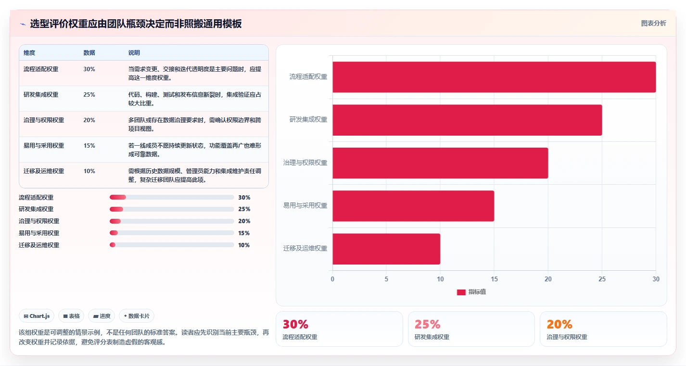Click the 迁移及运维权重 table cell
The image size is (686, 366).
tap(44, 171)
